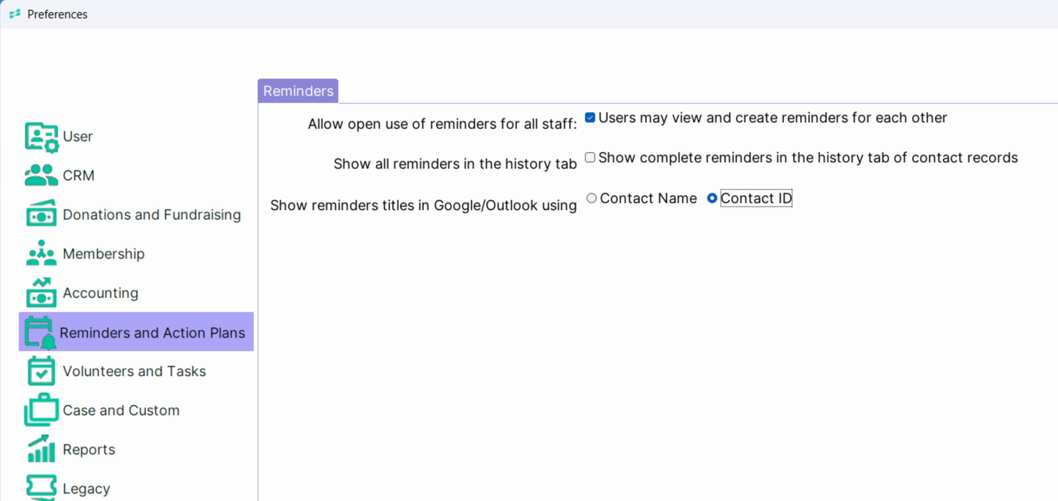The width and height of the screenshot is (1058, 501).
Task: Go to Membership preferences label
Action: coord(103,254)
